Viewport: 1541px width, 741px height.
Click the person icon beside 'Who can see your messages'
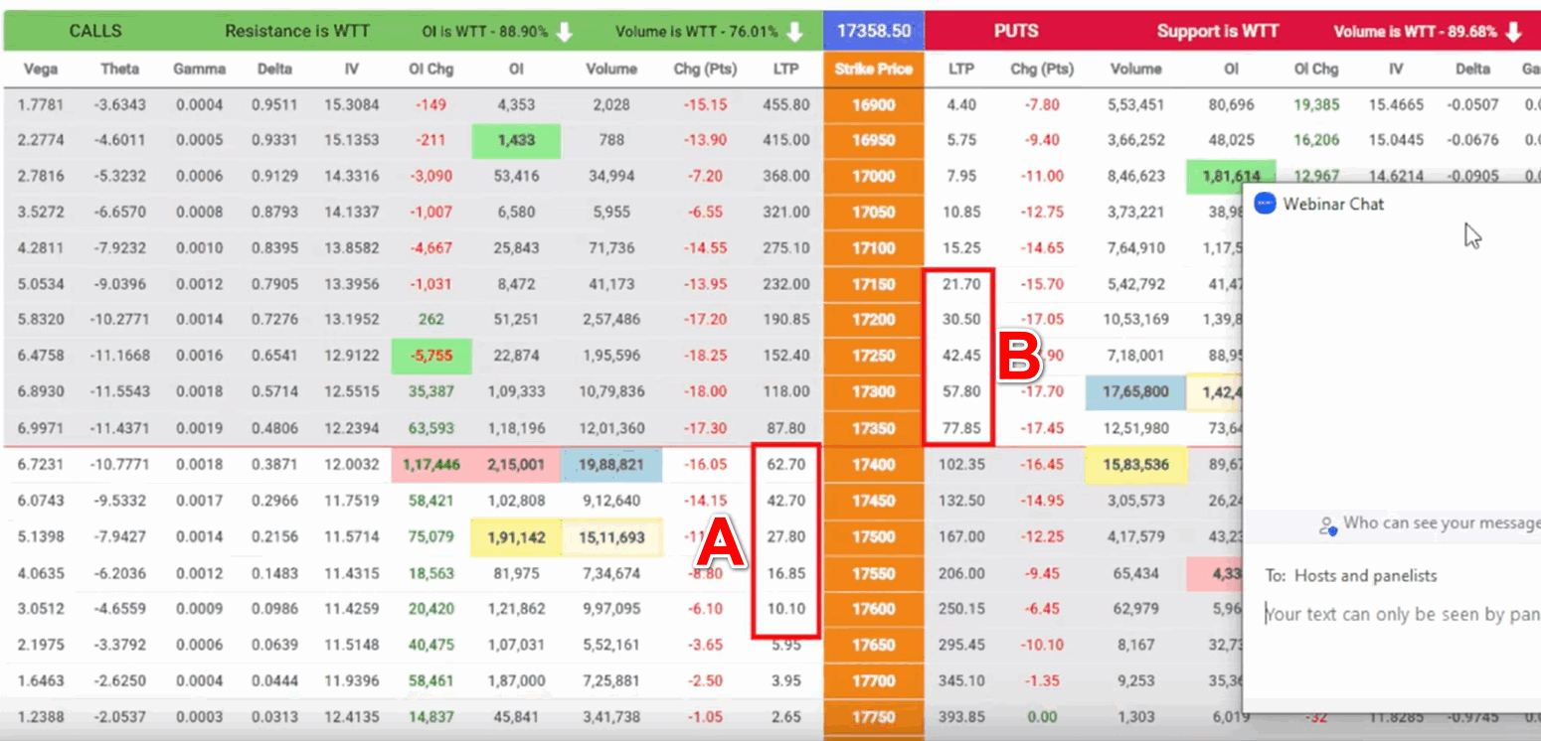(1326, 525)
